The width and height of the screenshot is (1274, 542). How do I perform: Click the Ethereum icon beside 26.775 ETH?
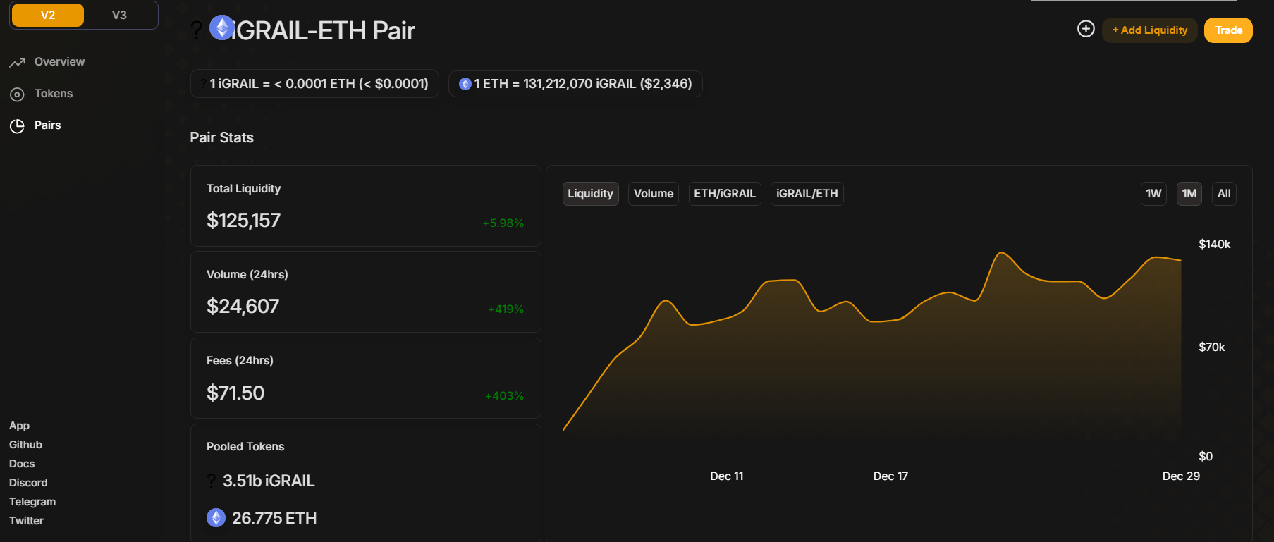[x=216, y=518]
